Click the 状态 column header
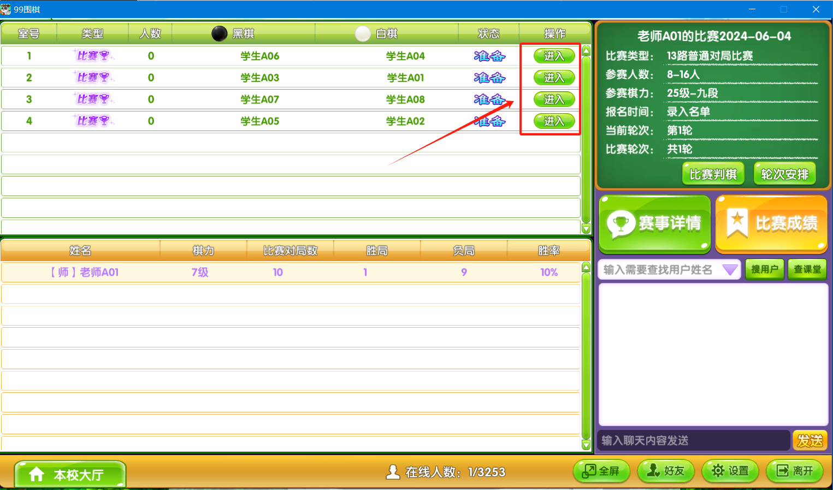833x490 pixels. [489, 34]
